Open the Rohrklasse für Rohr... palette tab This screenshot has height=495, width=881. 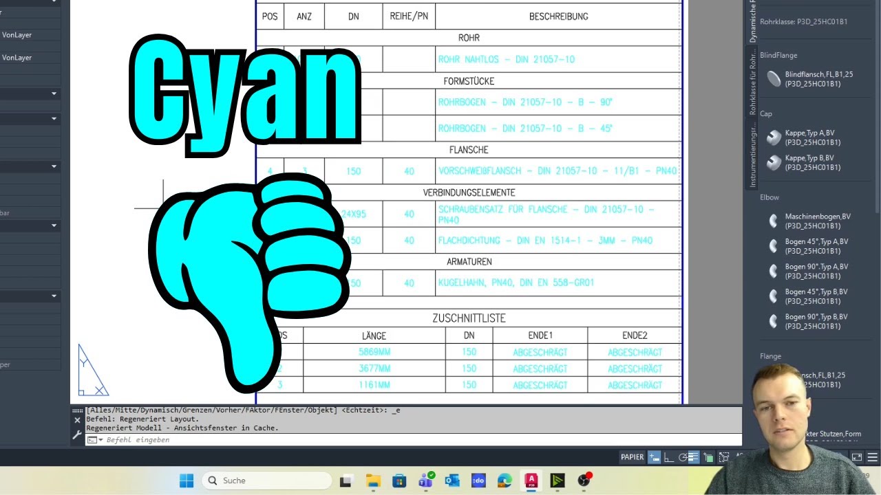click(753, 81)
